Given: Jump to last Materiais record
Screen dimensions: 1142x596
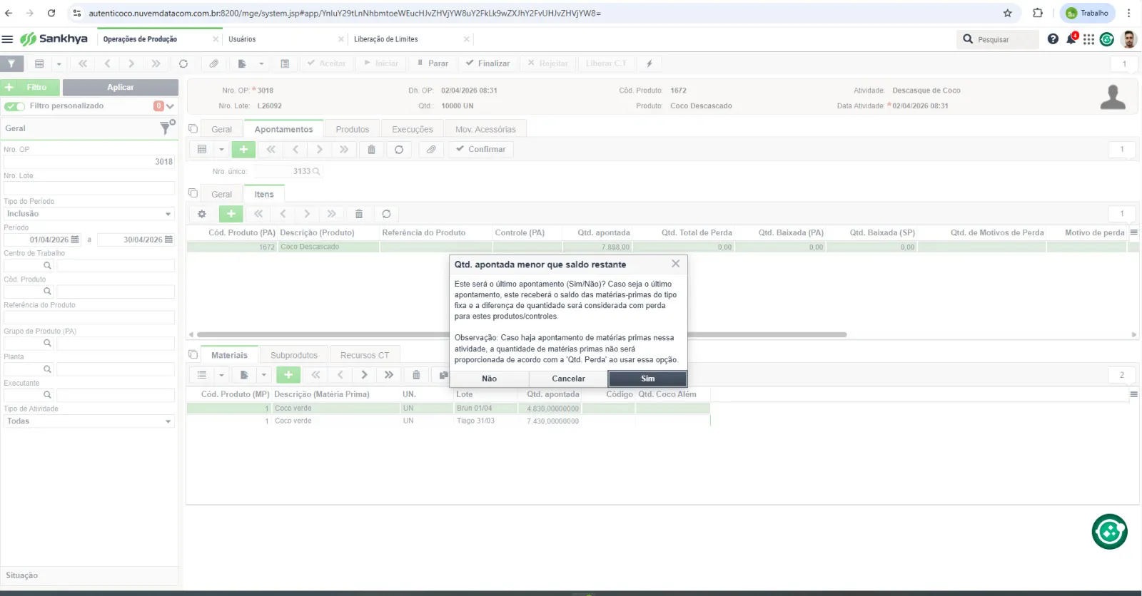Looking at the screenshot, I should tap(389, 375).
